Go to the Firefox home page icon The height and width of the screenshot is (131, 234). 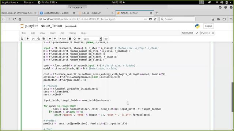point(20,19)
